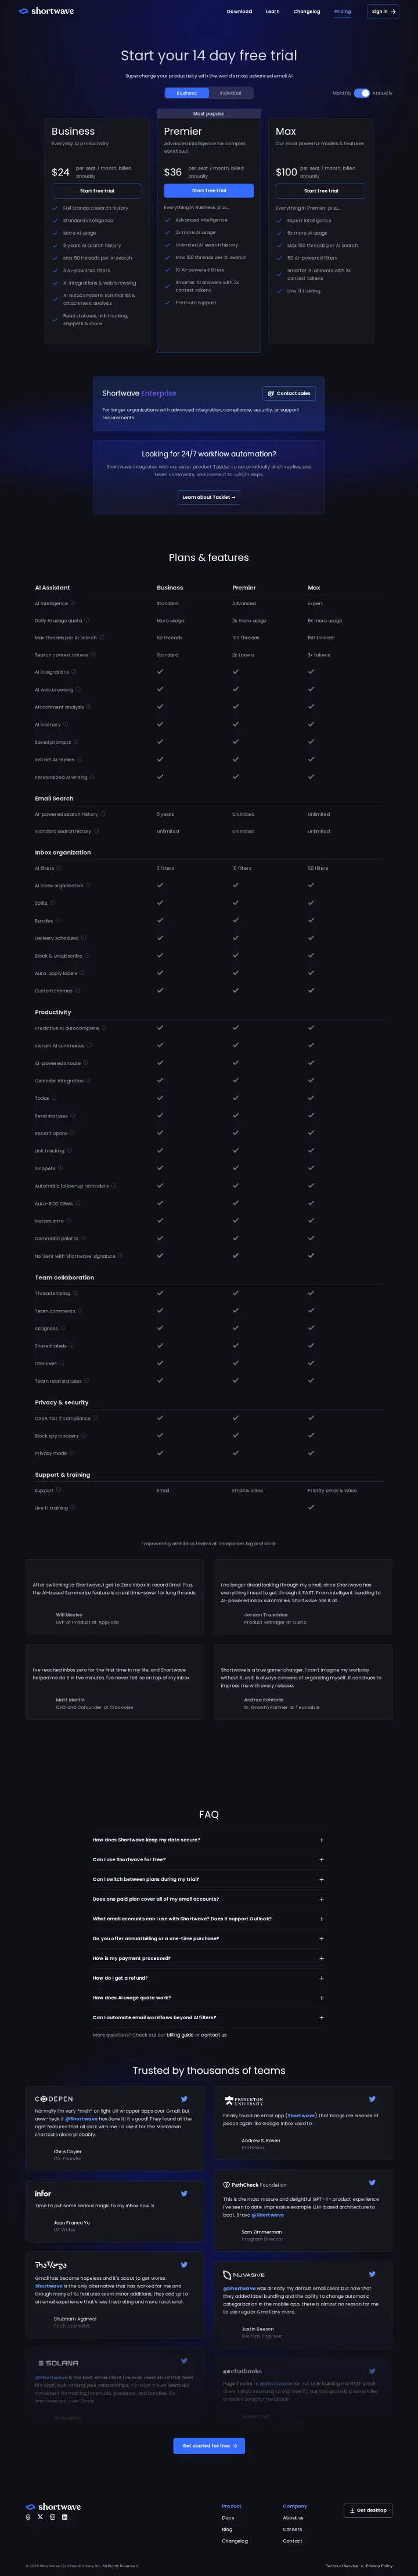Open the LinkedIn icon in footer

65,2517
